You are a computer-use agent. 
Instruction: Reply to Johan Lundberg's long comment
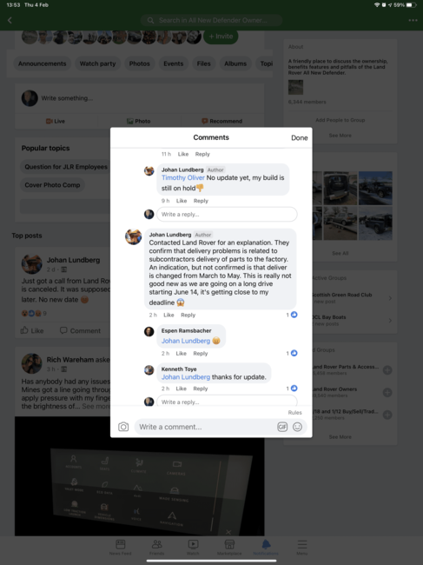[x=188, y=315]
